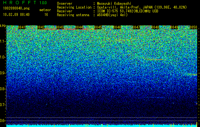Click the 0847 time marker
200x127 pixels.
pos(136,27)
